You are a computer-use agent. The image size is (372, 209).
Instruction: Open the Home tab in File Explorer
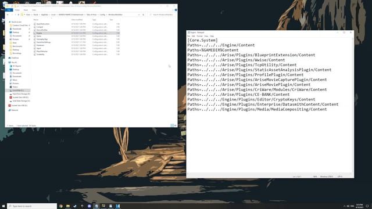[17, 10]
